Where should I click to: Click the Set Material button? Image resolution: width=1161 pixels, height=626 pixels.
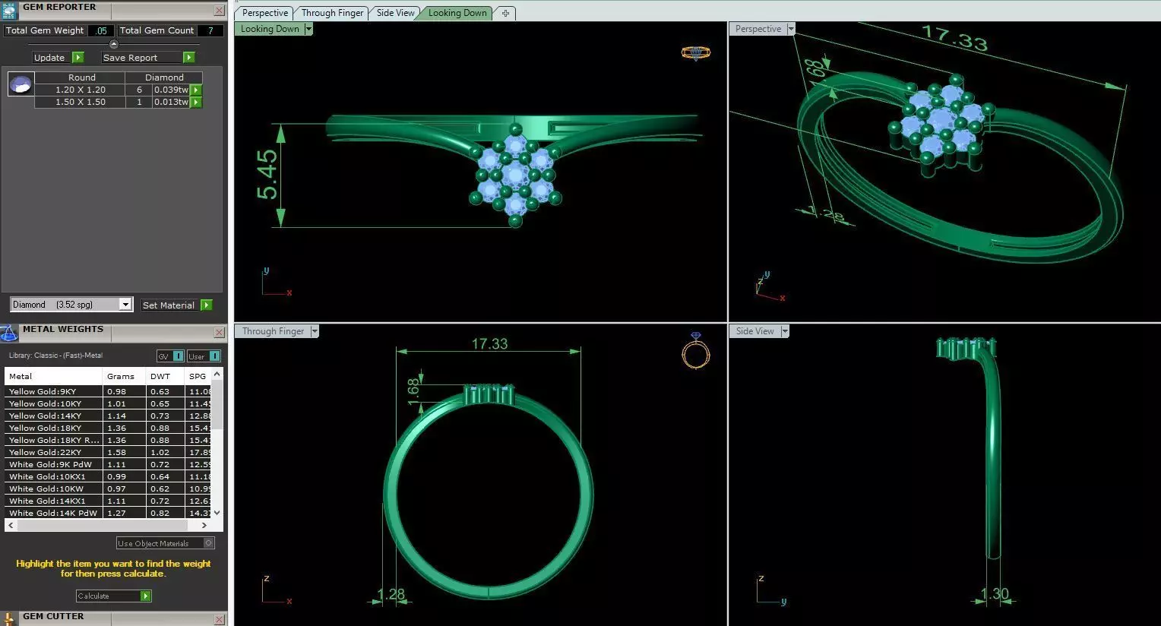pos(169,305)
